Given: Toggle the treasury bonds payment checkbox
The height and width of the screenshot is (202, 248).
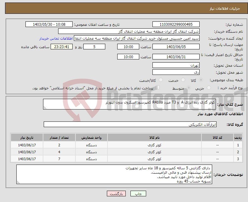Looking at the screenshot, I should [158, 87].
